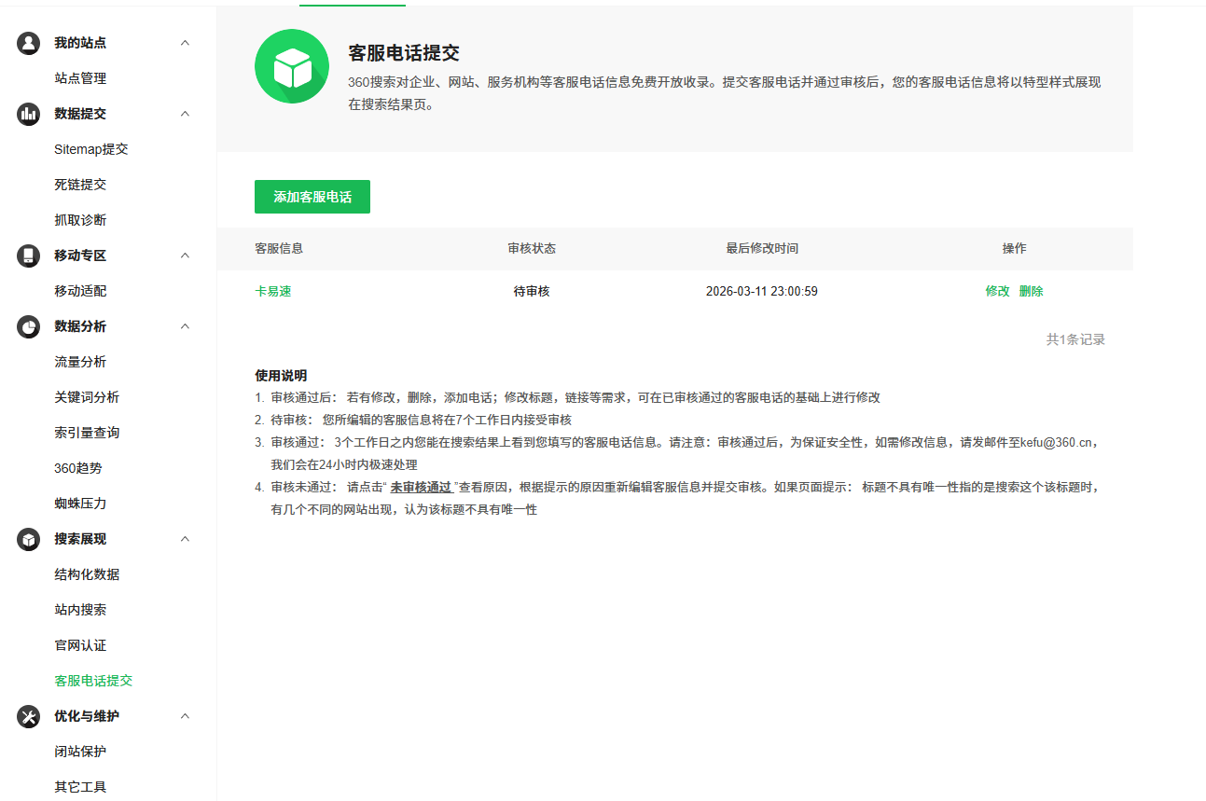This screenshot has height=801, width=1206.
Task: Click the 客服电话提交 page title
Action: click(404, 53)
